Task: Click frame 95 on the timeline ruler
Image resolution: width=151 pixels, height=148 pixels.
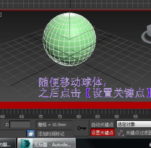Action: [x=135, y=117]
